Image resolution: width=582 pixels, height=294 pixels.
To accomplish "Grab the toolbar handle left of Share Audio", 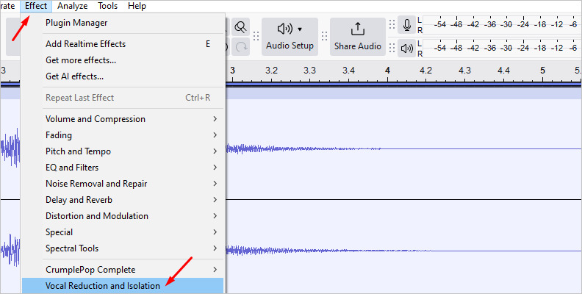I will click(x=324, y=36).
